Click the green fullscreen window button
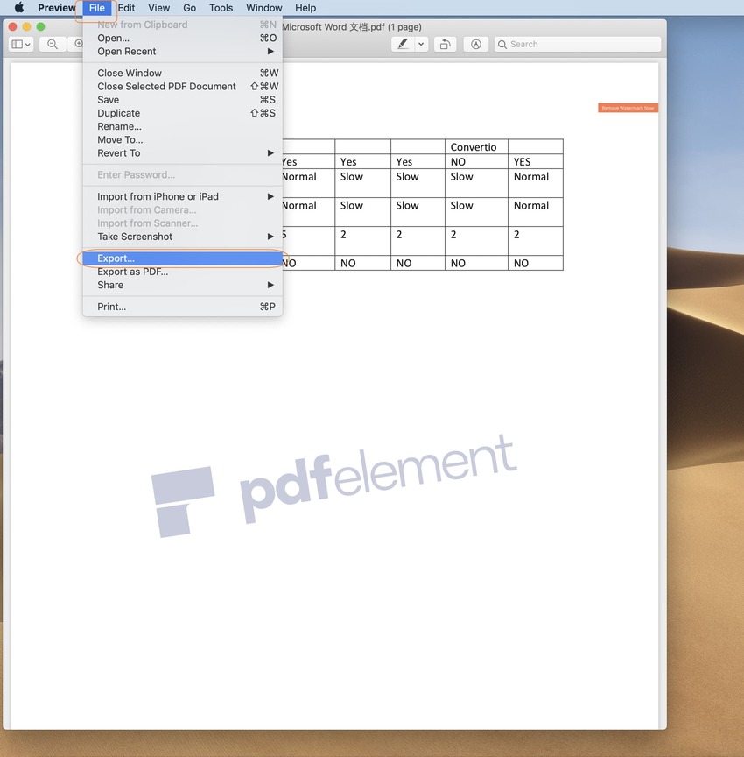The height and width of the screenshot is (757, 744). pyautogui.click(x=41, y=27)
